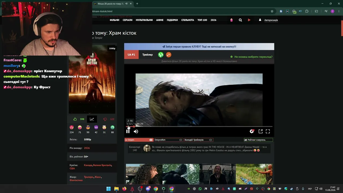Click the Храм кісток movie poster
The height and width of the screenshot is (193, 343).
click(x=92, y=79)
